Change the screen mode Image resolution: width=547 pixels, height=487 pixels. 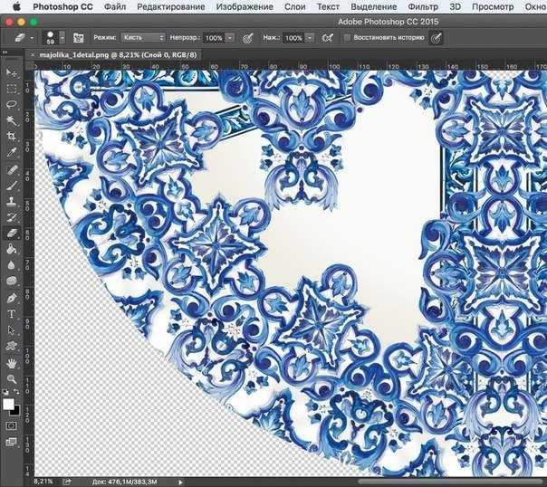[x=11, y=442]
